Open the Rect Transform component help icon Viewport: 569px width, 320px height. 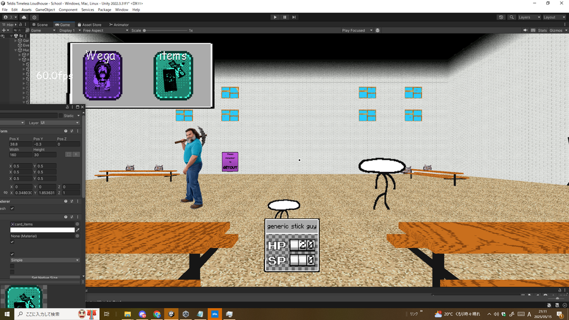pos(66,131)
